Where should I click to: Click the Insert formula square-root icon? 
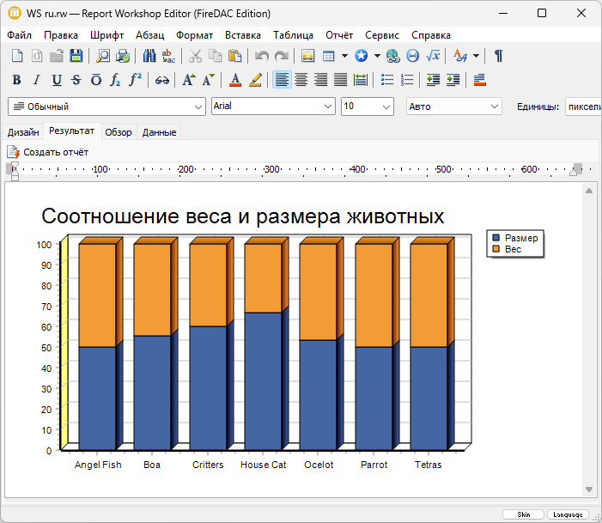pos(433,56)
